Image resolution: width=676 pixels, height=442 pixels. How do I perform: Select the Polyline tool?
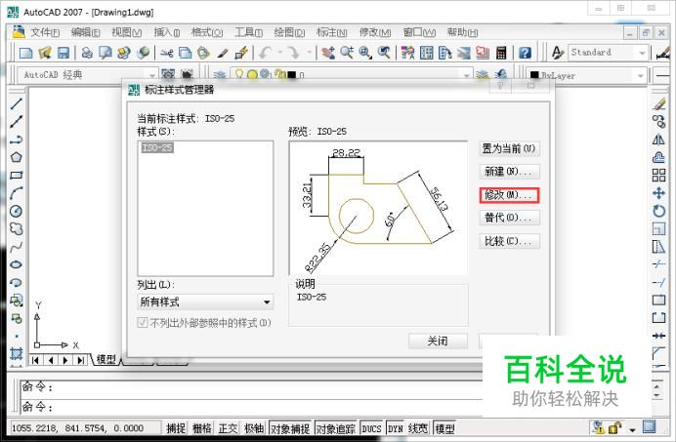(x=16, y=140)
